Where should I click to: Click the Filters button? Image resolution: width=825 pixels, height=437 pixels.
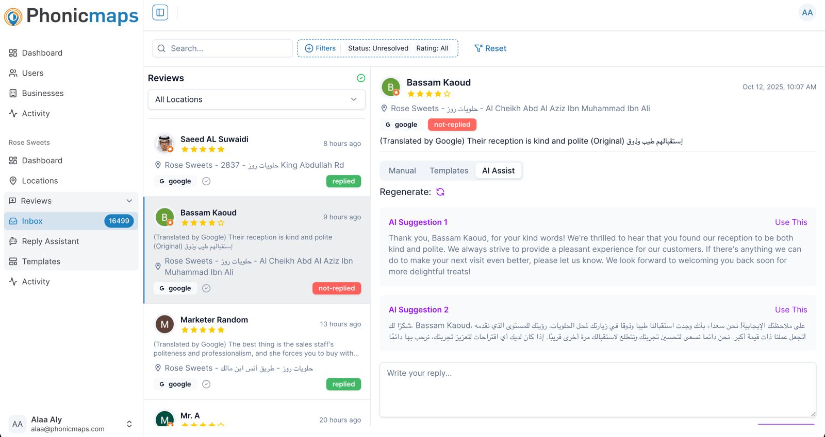(321, 48)
